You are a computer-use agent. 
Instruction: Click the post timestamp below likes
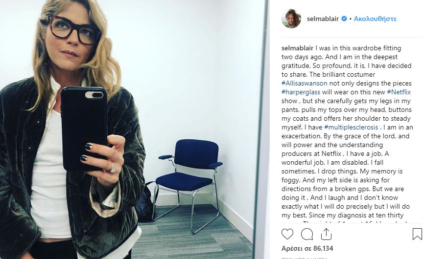pos(305,258)
